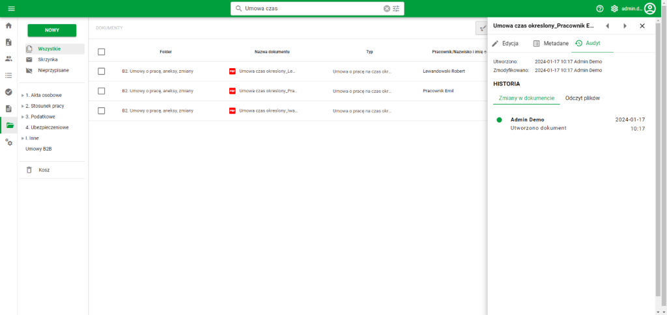This screenshot has width=667, height=315.
Task: Check the Pracownik Emil row checkbox
Action: (x=101, y=91)
